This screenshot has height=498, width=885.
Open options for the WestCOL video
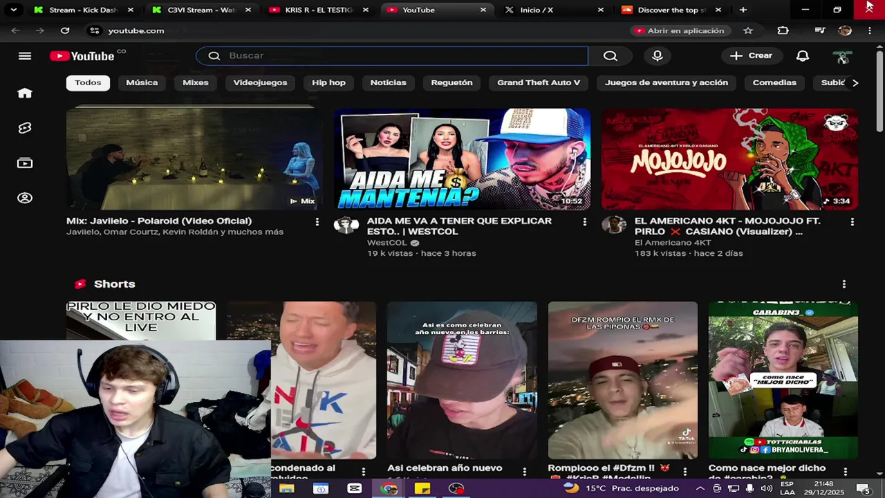coord(584,221)
